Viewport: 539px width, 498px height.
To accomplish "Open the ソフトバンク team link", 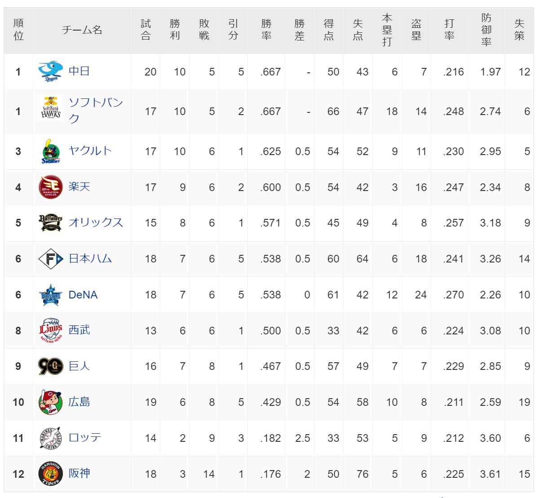I will click(96, 111).
